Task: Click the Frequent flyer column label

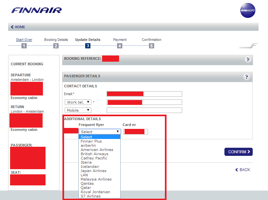Action: coord(91,125)
